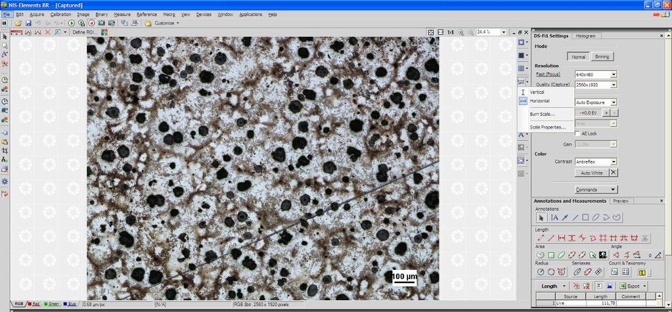Select the rectangle annotation tool
The width and height of the screenshot is (672, 312).
586,217
